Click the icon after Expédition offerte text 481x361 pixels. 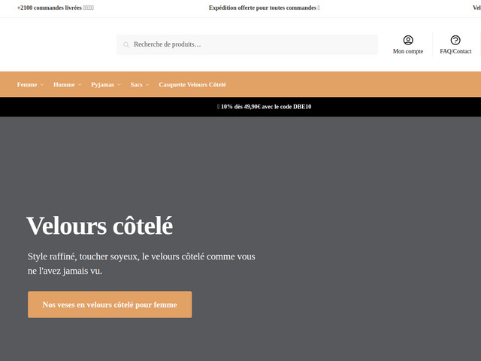coord(319,8)
